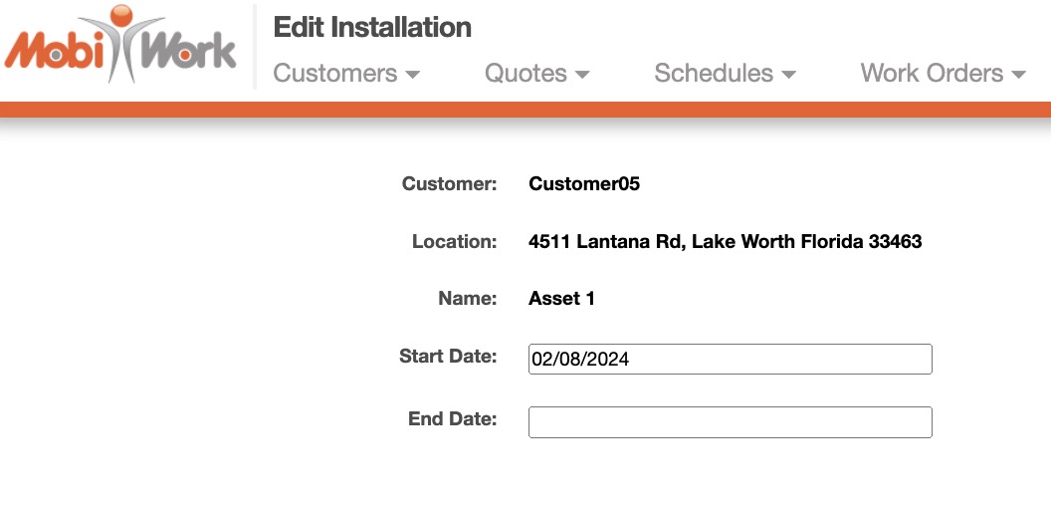Focus the Start Date input field
This screenshot has width=1051, height=510.
730,360
